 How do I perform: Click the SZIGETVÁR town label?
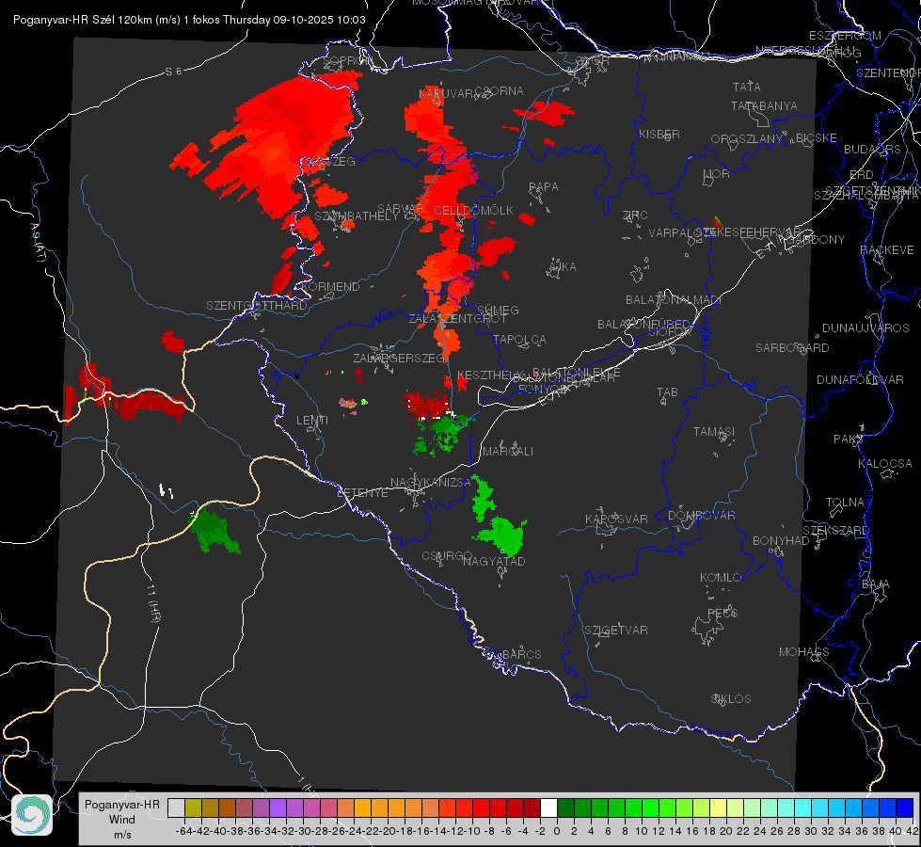coord(615,631)
